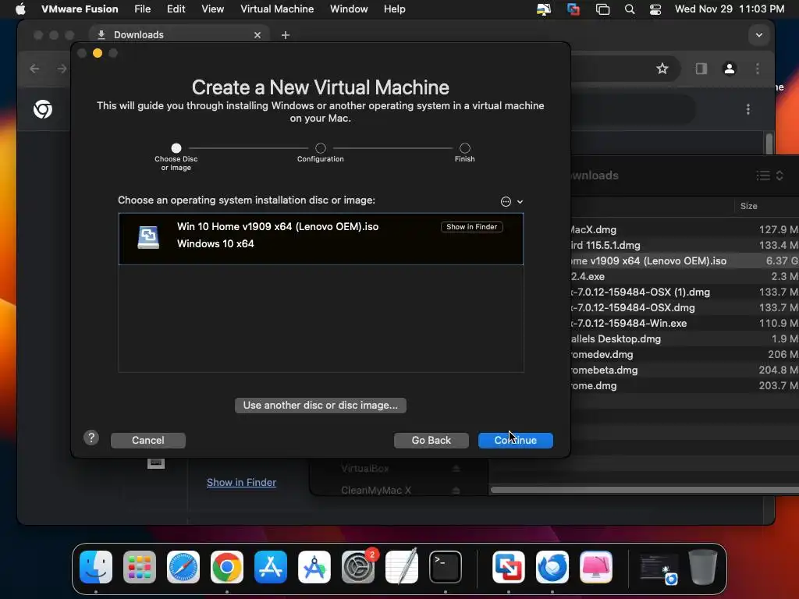Click Use another disc or disc image
Screen dimensions: 799x599
pyautogui.click(x=321, y=405)
